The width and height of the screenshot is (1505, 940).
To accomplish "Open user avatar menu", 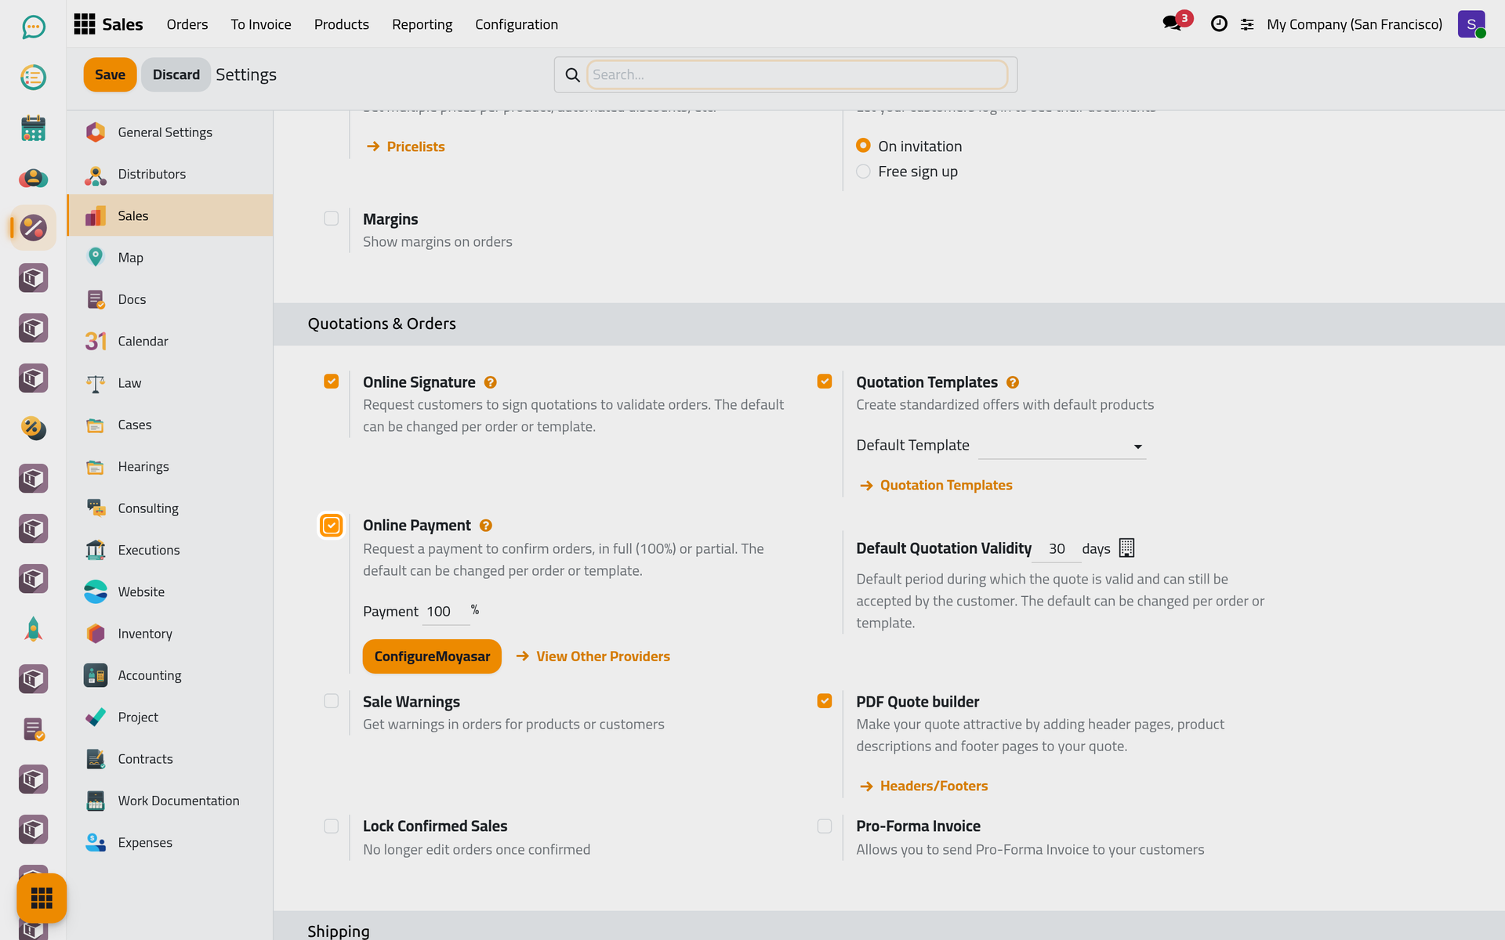I will point(1471,24).
